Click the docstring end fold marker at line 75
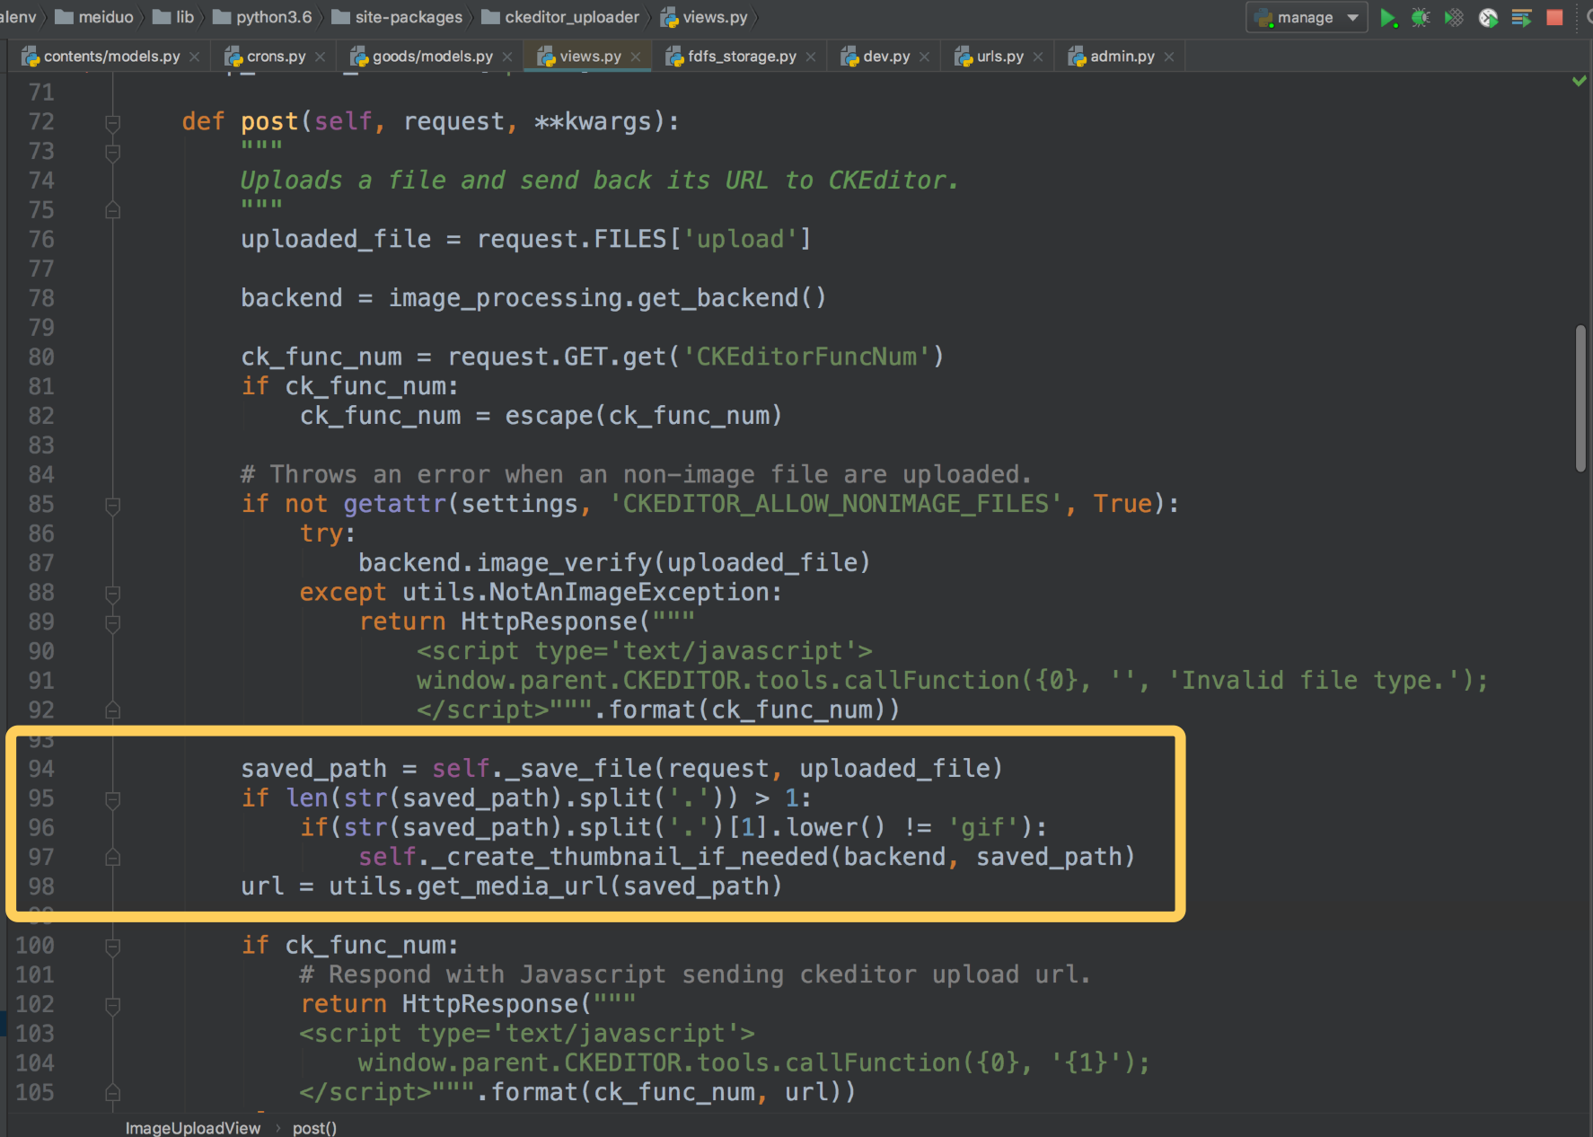The image size is (1593, 1137). tap(113, 210)
